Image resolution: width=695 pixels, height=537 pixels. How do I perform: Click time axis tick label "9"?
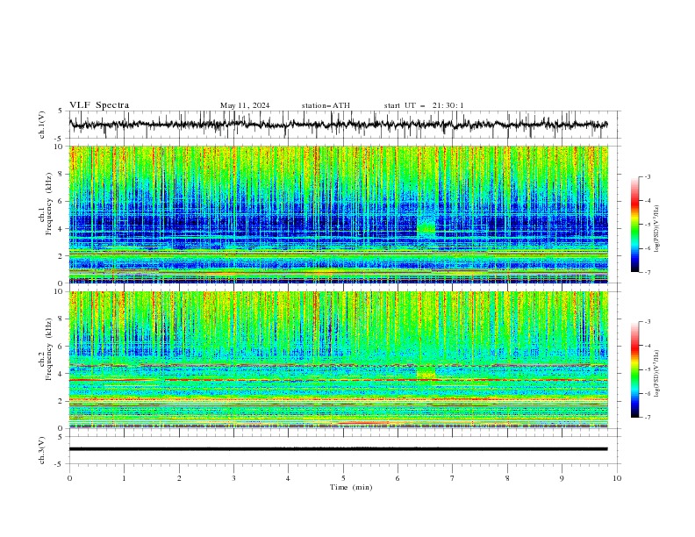[x=562, y=478]
